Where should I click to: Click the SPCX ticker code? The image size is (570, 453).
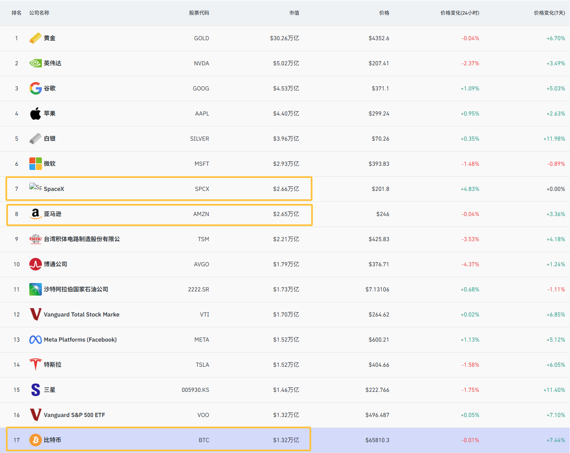(202, 189)
